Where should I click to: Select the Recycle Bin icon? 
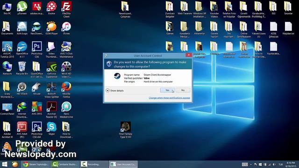pyautogui.click(x=22, y=68)
